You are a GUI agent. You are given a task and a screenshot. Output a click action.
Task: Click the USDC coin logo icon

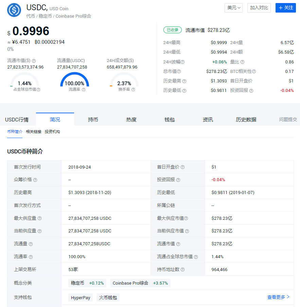coord(14,10)
